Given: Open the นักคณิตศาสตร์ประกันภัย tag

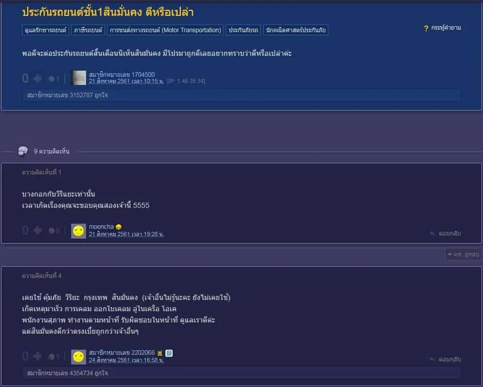Looking at the screenshot, I should click(x=296, y=30).
